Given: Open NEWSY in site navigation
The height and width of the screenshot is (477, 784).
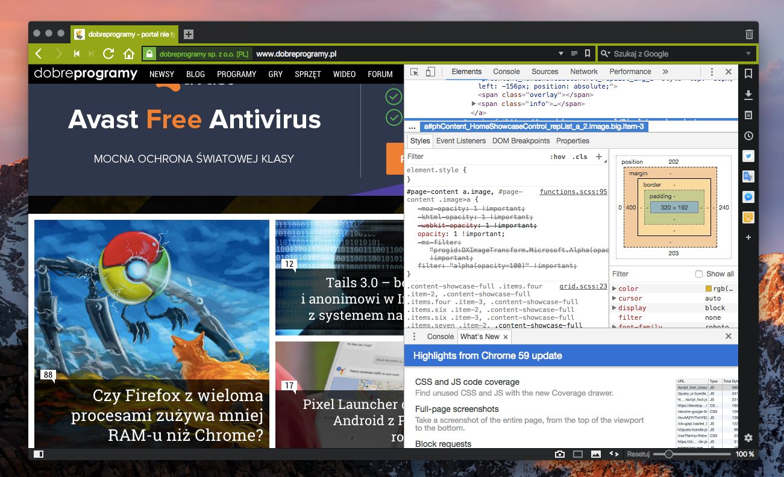Looking at the screenshot, I should [x=162, y=74].
